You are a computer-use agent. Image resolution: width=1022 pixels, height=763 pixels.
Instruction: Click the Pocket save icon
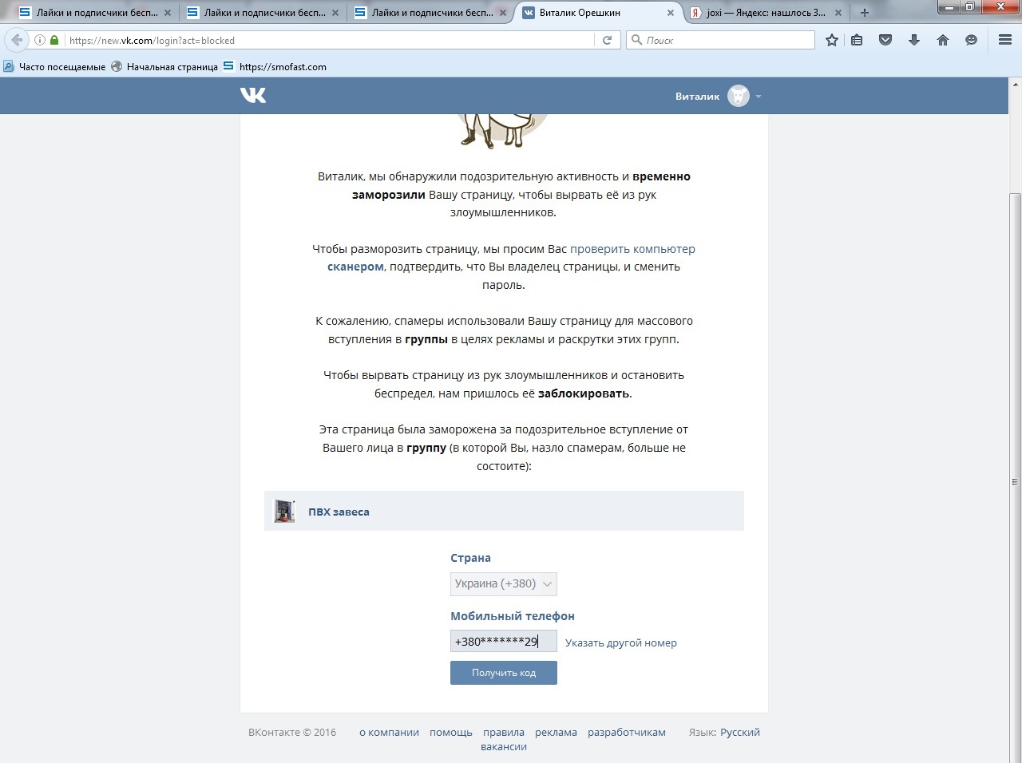(x=885, y=40)
